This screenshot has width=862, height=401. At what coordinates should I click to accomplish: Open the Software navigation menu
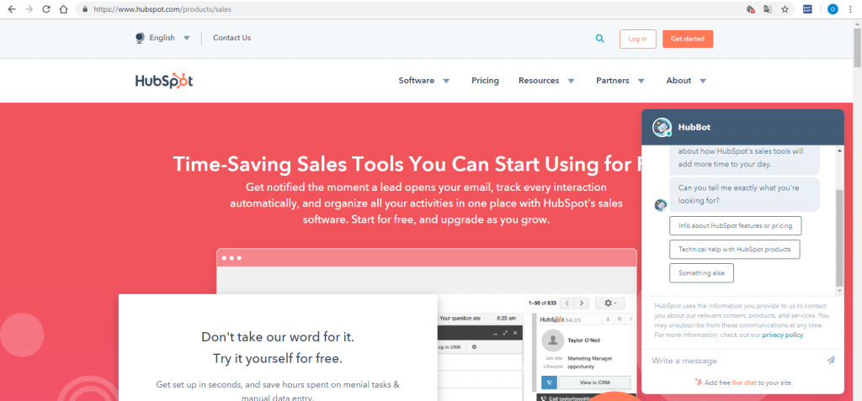(416, 81)
